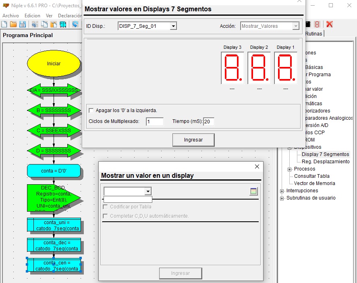Click the red 7-segment display toolbar icon

pyautogui.click(x=317, y=24)
